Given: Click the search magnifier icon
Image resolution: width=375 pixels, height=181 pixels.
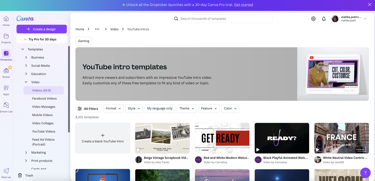Looking at the screenshot, I should tap(176, 19).
